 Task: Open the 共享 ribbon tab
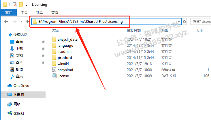click(x=39, y=12)
